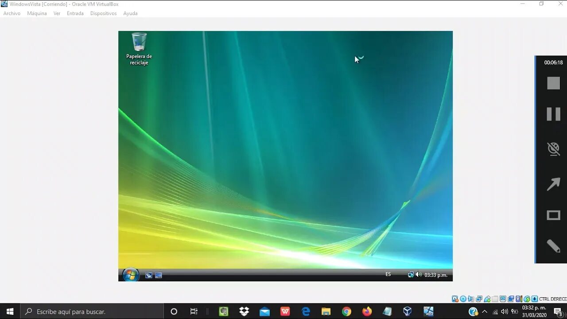Open Google Chrome from the host taskbar
567x319 pixels.
346,311
